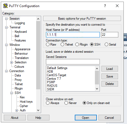Click the About button
The width and height of the screenshot is (127, 124).
(x=15, y=118)
